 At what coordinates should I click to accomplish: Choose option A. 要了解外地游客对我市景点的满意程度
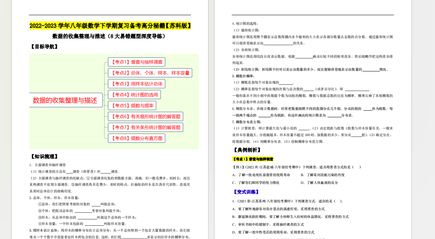click(279, 209)
